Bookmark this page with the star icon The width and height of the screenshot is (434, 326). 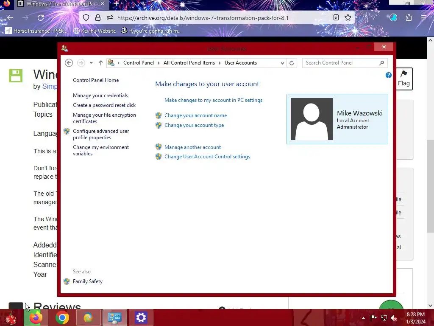[x=348, y=18]
